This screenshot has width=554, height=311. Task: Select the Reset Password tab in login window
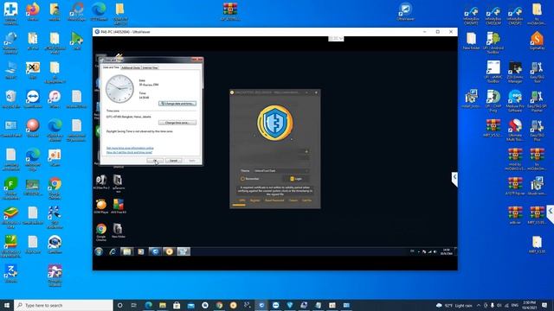[x=274, y=200]
